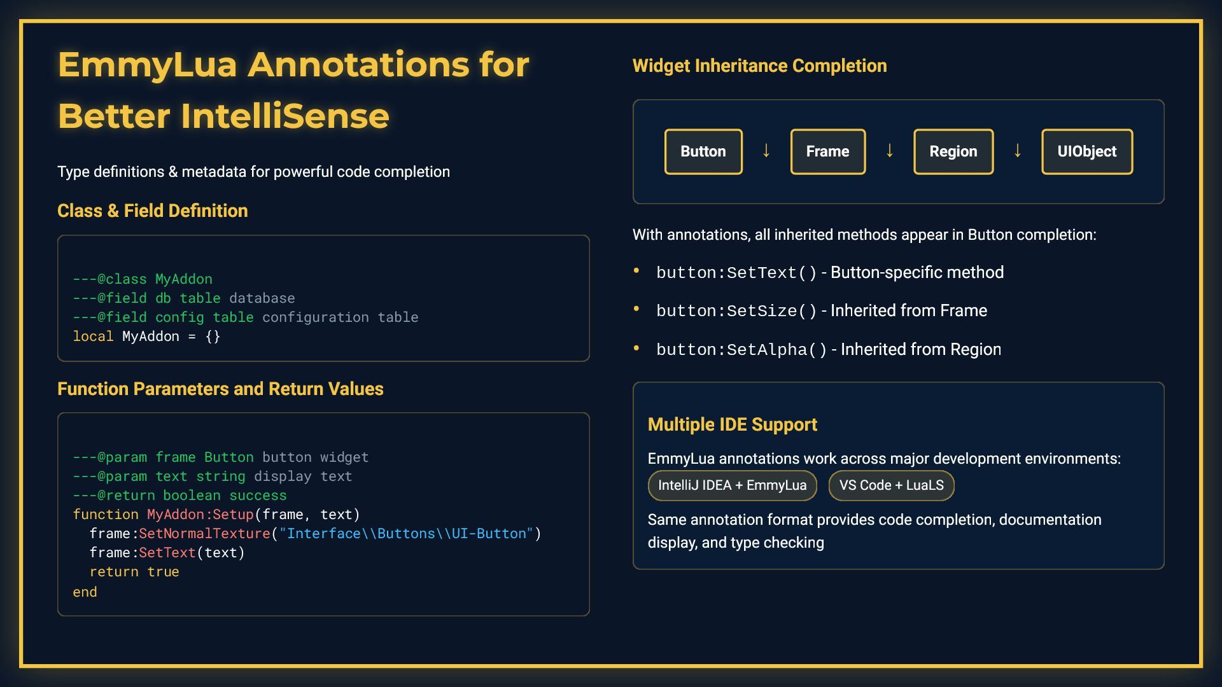Click the return true code line
Image resolution: width=1222 pixels, height=687 pixels.
[x=134, y=572]
